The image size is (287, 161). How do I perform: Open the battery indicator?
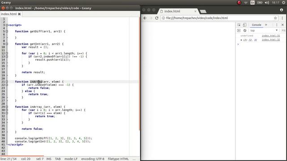260,3
